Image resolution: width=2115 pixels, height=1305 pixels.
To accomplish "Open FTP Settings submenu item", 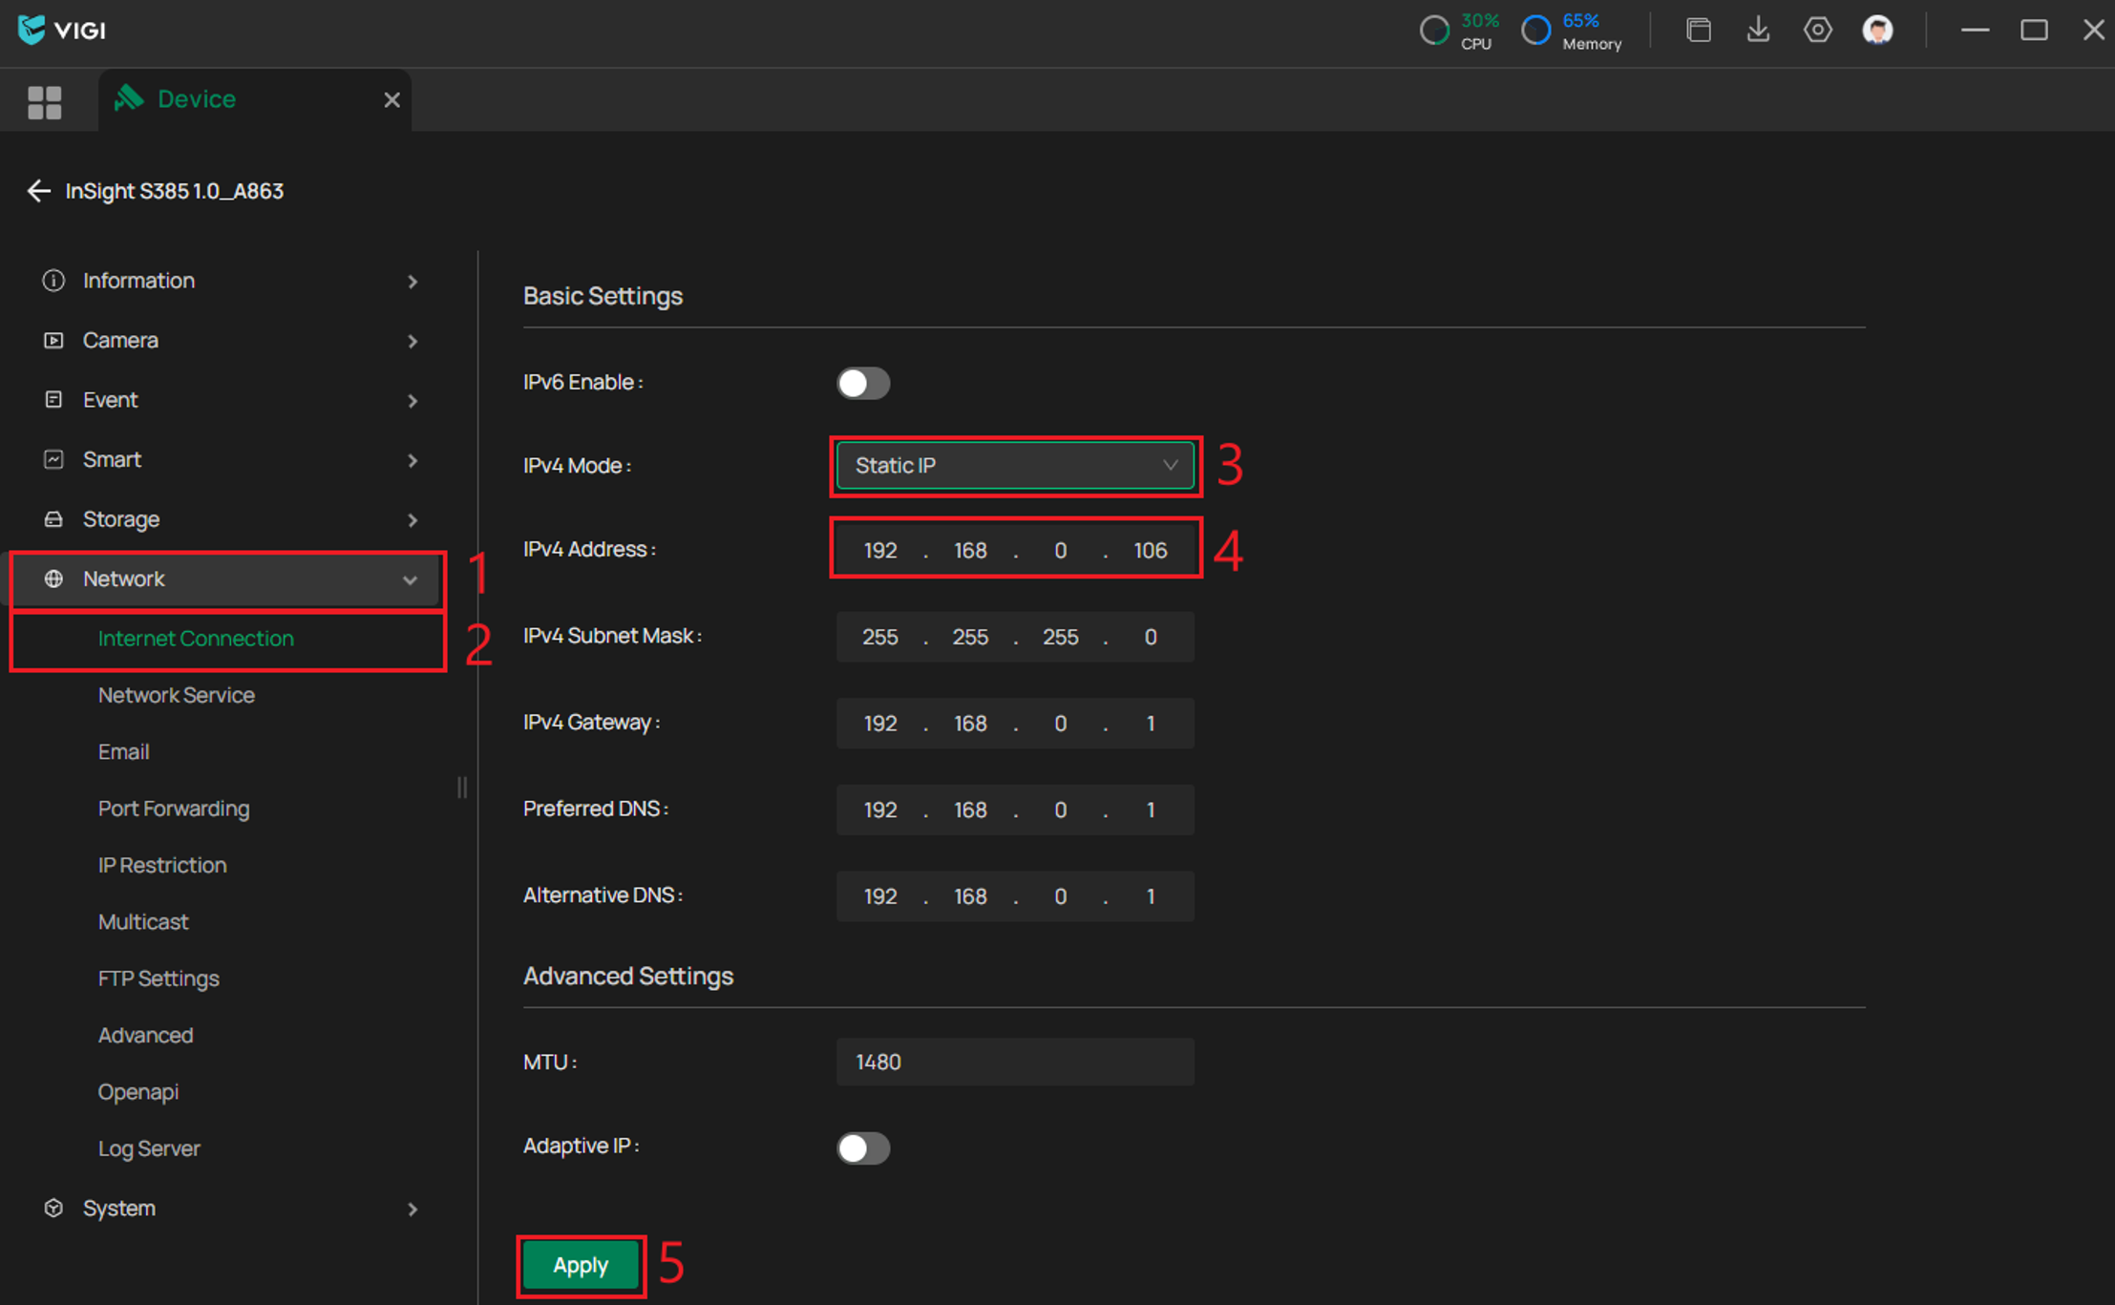I will coord(159,979).
